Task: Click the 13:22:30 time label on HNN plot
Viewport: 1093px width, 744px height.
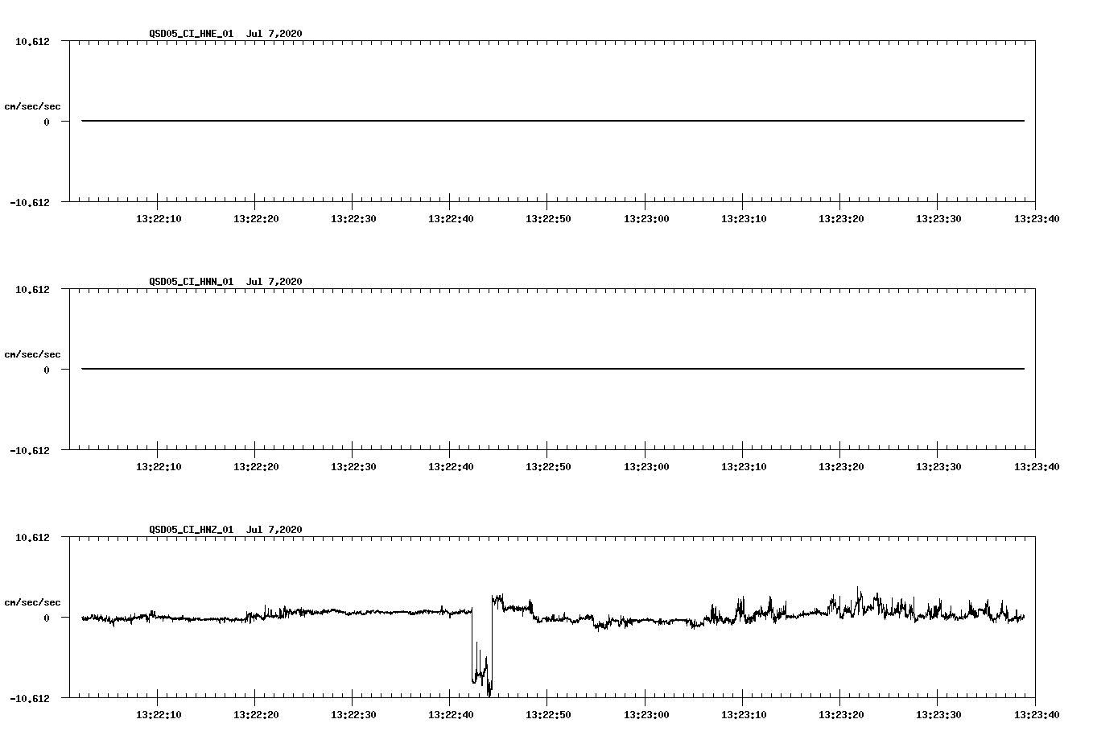Action: point(353,467)
